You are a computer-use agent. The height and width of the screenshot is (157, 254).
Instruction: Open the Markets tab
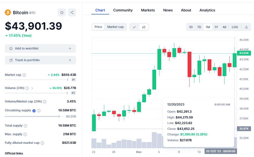148,10
